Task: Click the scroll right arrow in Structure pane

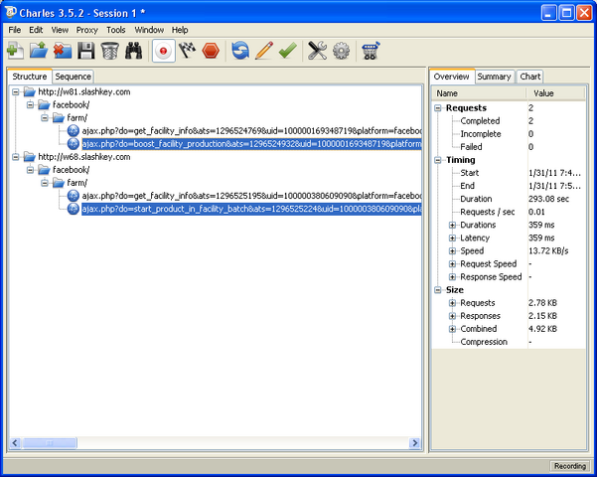Action: (x=414, y=443)
